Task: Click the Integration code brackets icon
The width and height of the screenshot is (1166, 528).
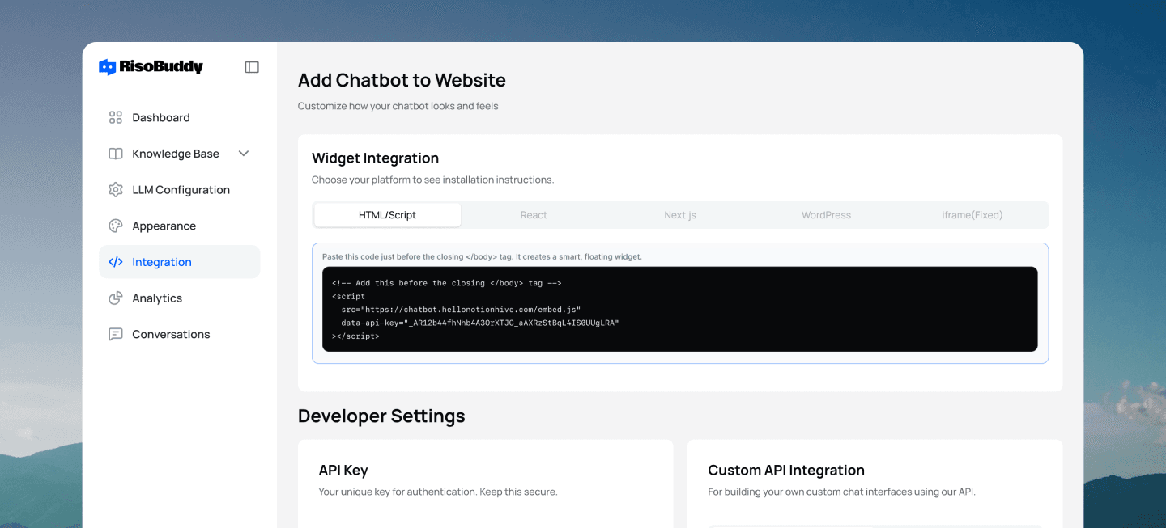Action: pos(116,262)
